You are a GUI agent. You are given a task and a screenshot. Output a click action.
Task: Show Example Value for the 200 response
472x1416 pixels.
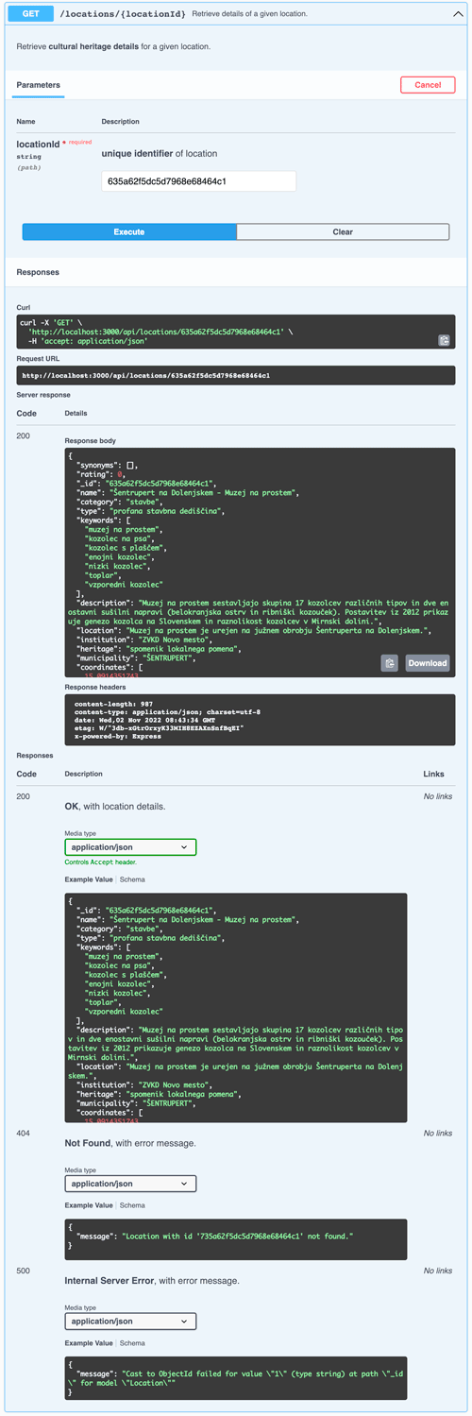pyautogui.click(x=89, y=879)
